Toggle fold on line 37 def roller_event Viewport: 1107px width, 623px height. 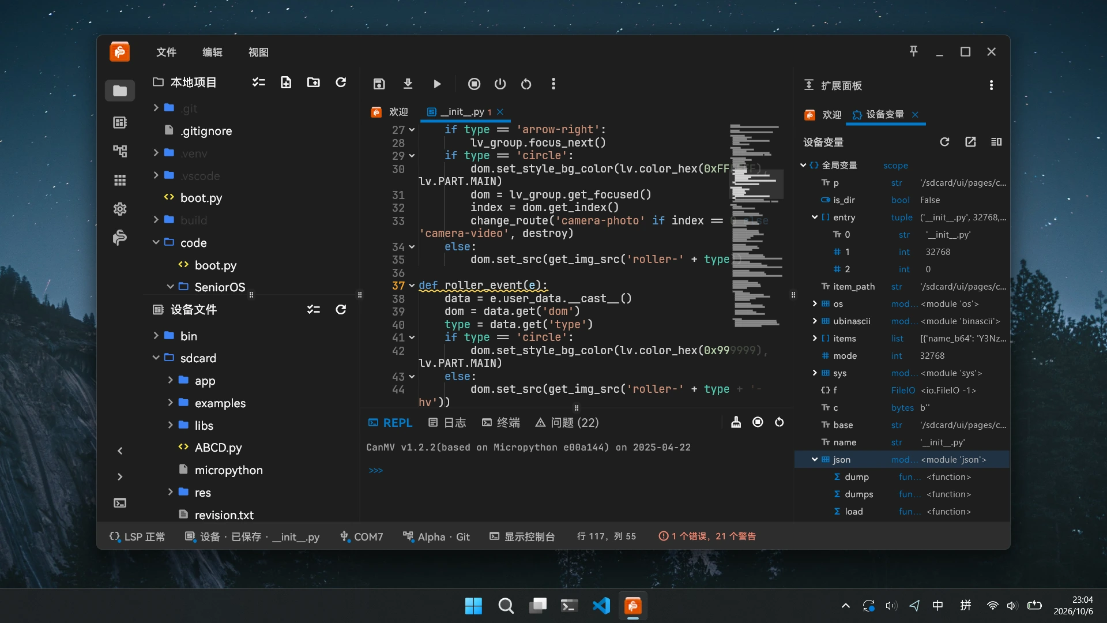coord(412,286)
